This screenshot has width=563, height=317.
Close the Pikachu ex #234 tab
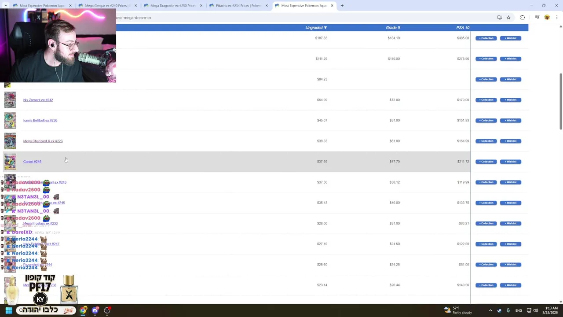coord(267,6)
